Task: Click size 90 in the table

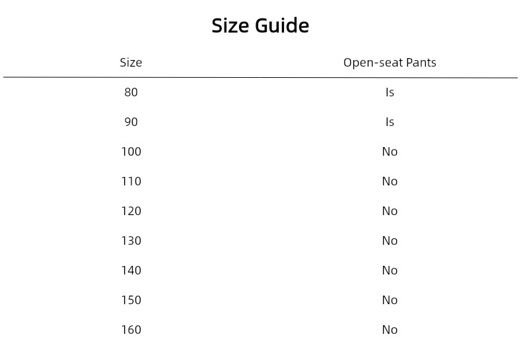Action: point(131,122)
